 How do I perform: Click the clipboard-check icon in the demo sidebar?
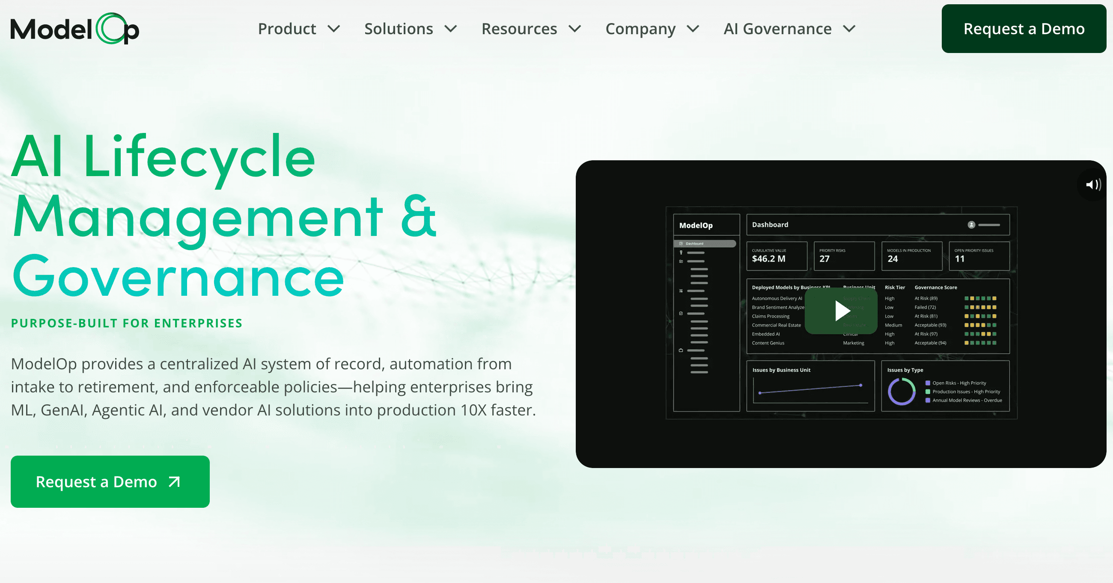[x=681, y=313]
